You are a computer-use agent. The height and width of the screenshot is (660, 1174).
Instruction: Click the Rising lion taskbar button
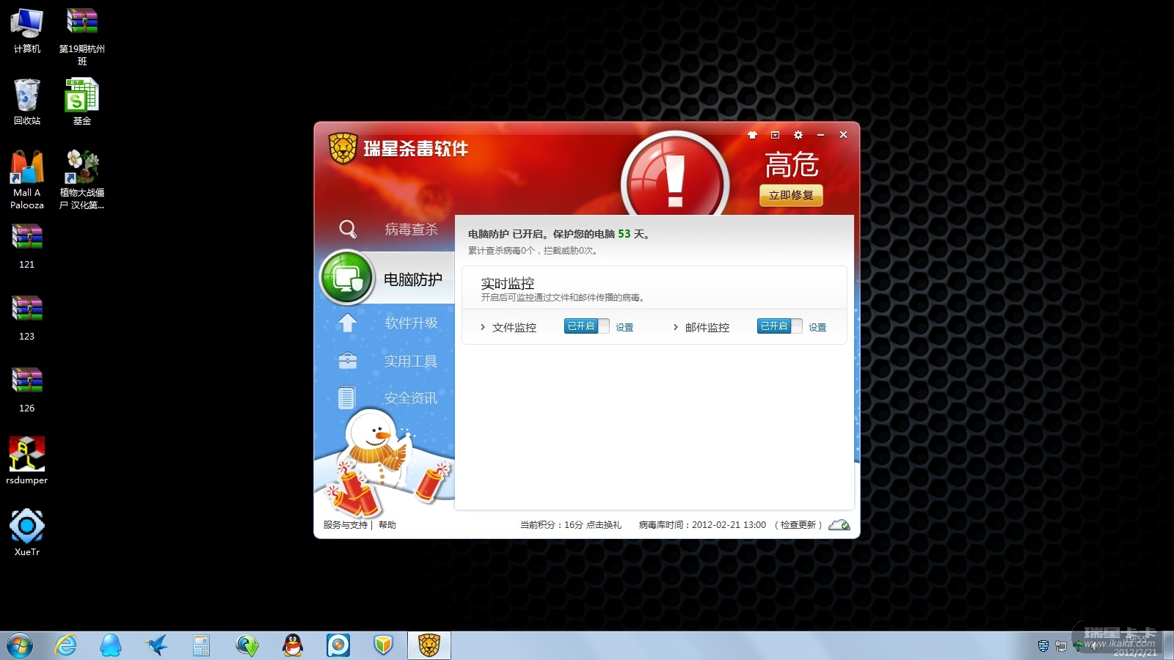(x=429, y=645)
